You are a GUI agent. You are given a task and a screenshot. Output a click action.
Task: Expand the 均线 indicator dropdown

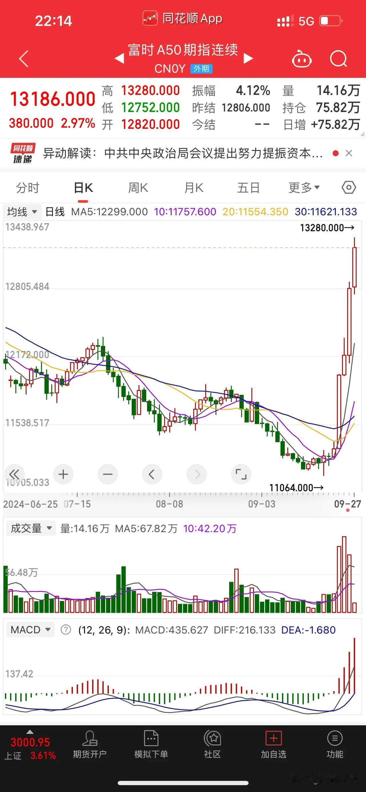(x=22, y=212)
